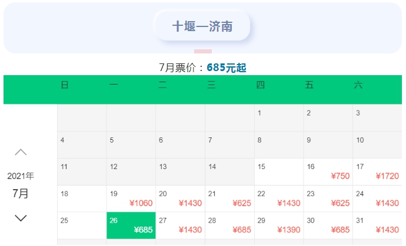
Task: Select July 26 highlighted at ¥685
Action: point(131,225)
